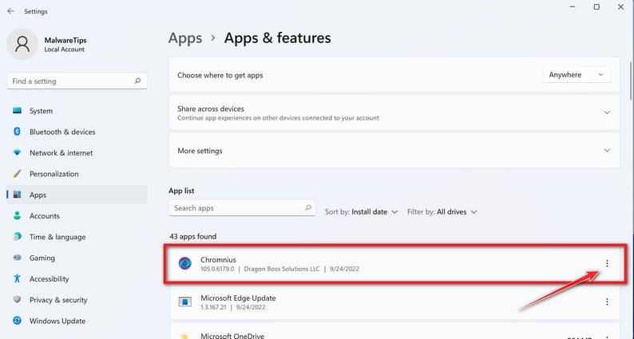The height and width of the screenshot is (339, 634).
Task: Click the search magnifier in Find a setting
Action: pyautogui.click(x=138, y=81)
